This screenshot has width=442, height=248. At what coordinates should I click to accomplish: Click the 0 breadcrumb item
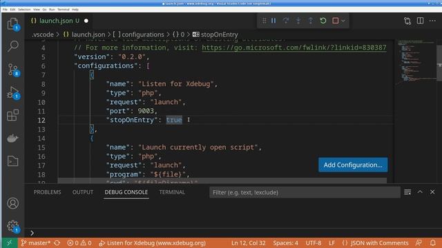182,34
